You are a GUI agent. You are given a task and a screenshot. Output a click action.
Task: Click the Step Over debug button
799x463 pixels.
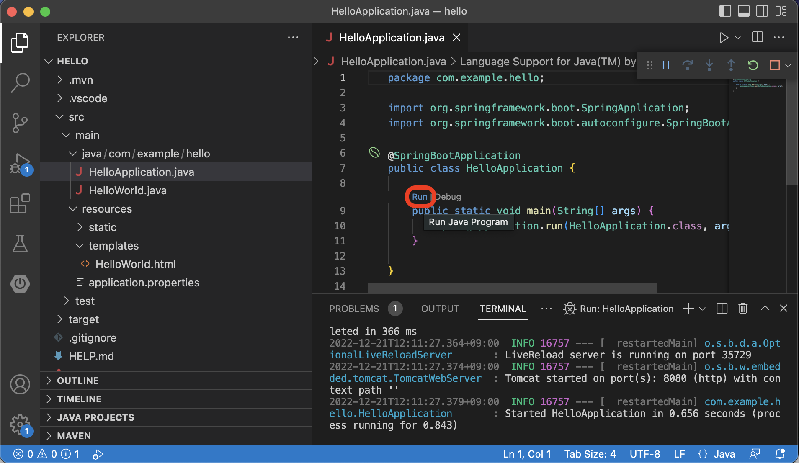(x=688, y=65)
